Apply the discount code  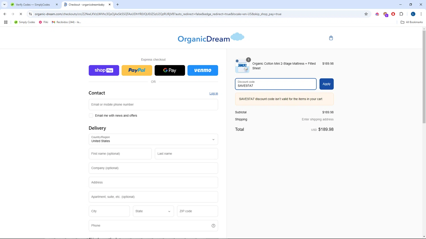click(327, 84)
